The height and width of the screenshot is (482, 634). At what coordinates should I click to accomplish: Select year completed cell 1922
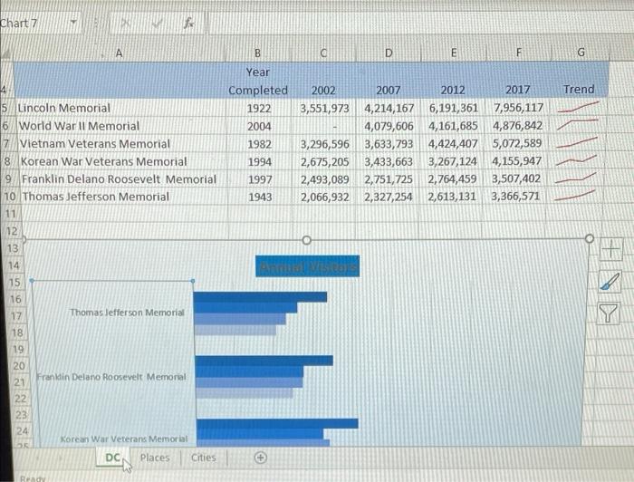tap(259, 109)
